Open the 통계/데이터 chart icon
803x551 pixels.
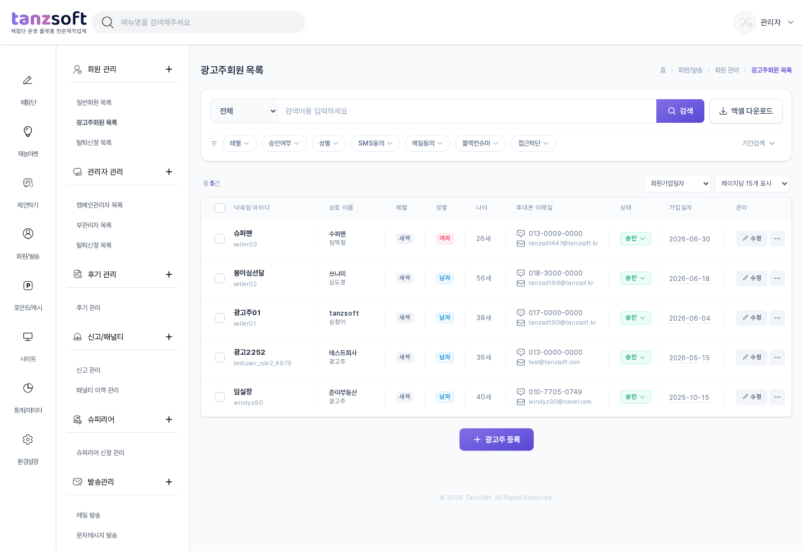click(x=28, y=388)
